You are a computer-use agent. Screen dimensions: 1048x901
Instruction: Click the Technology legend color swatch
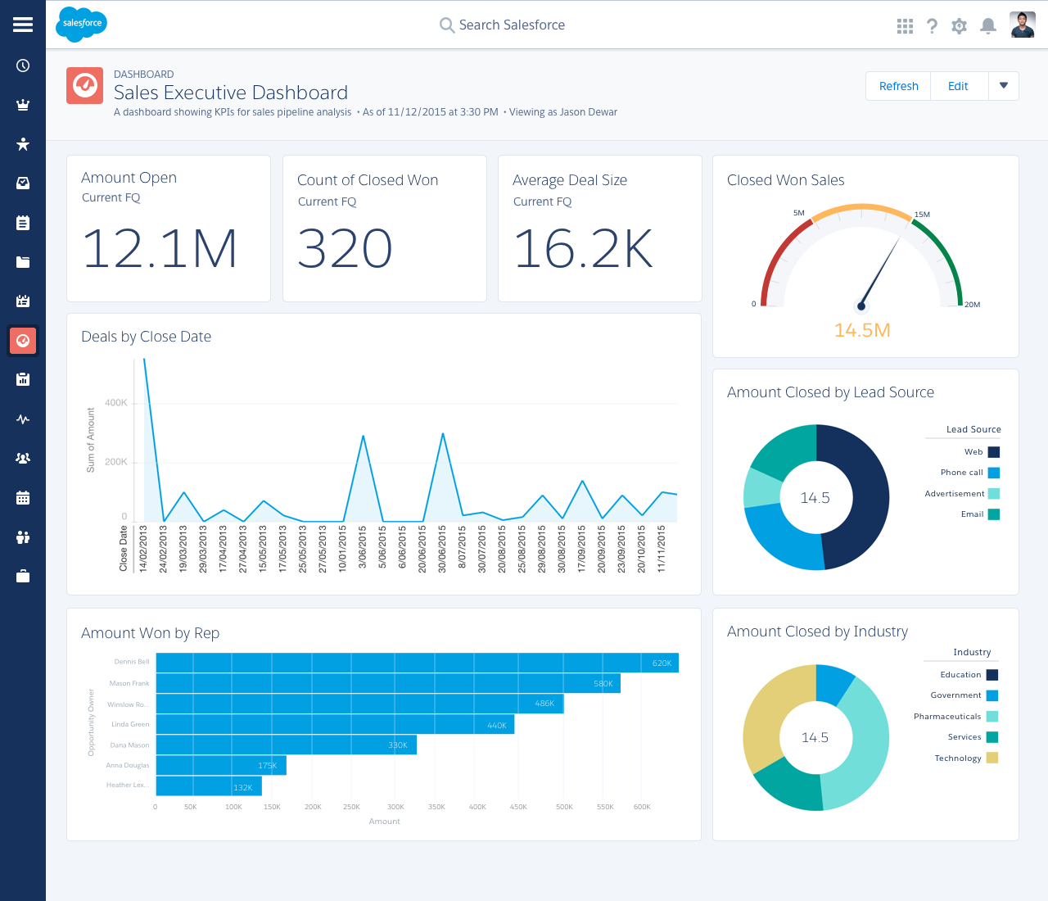pos(992,758)
